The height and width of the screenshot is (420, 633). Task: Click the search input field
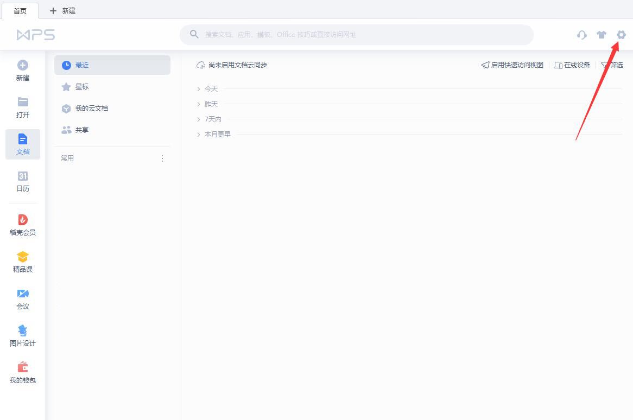tap(358, 35)
